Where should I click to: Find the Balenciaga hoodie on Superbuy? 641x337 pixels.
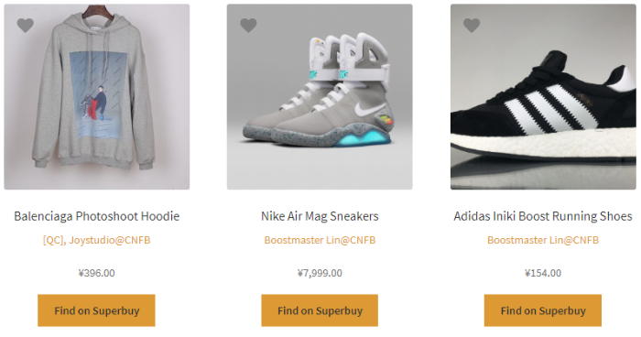(x=96, y=310)
